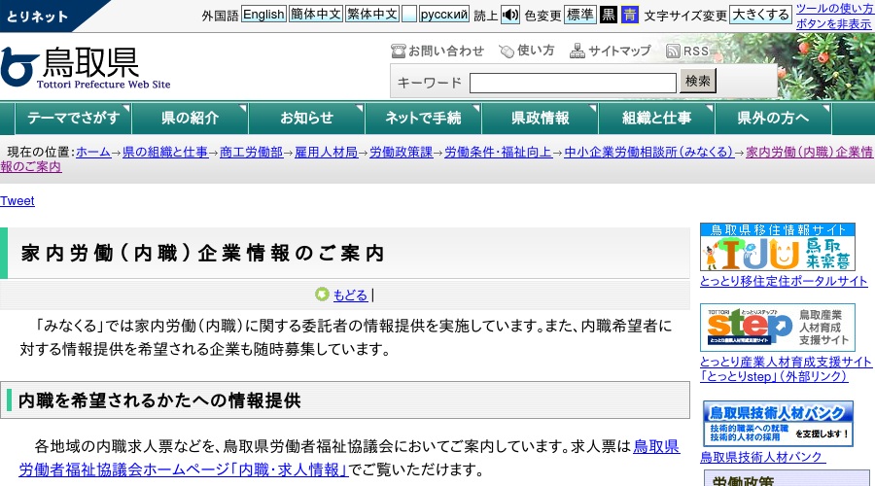Click the もどる back link
The image size is (875, 486).
pos(350,295)
